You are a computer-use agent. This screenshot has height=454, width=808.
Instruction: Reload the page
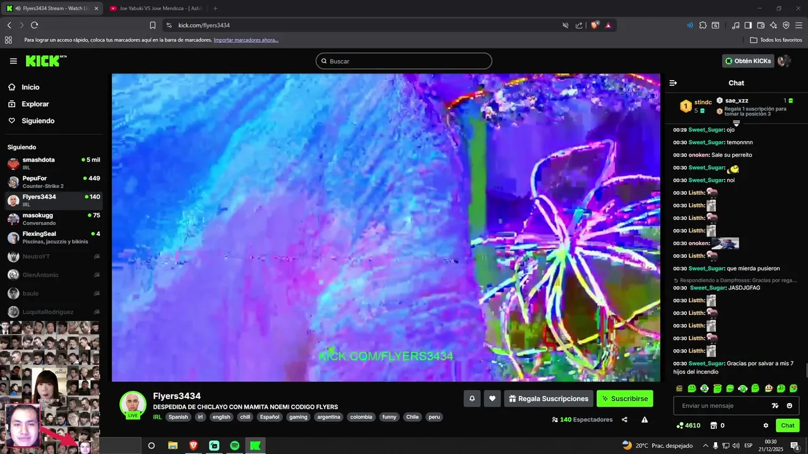pos(34,25)
